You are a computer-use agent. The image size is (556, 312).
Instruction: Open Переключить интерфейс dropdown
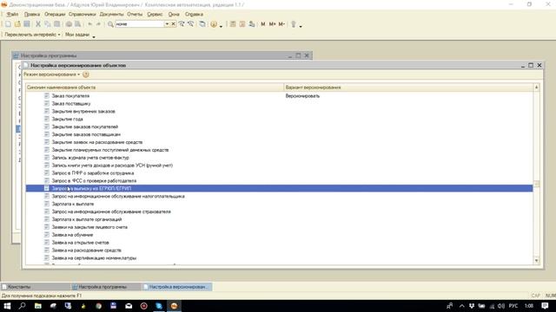tap(32, 35)
